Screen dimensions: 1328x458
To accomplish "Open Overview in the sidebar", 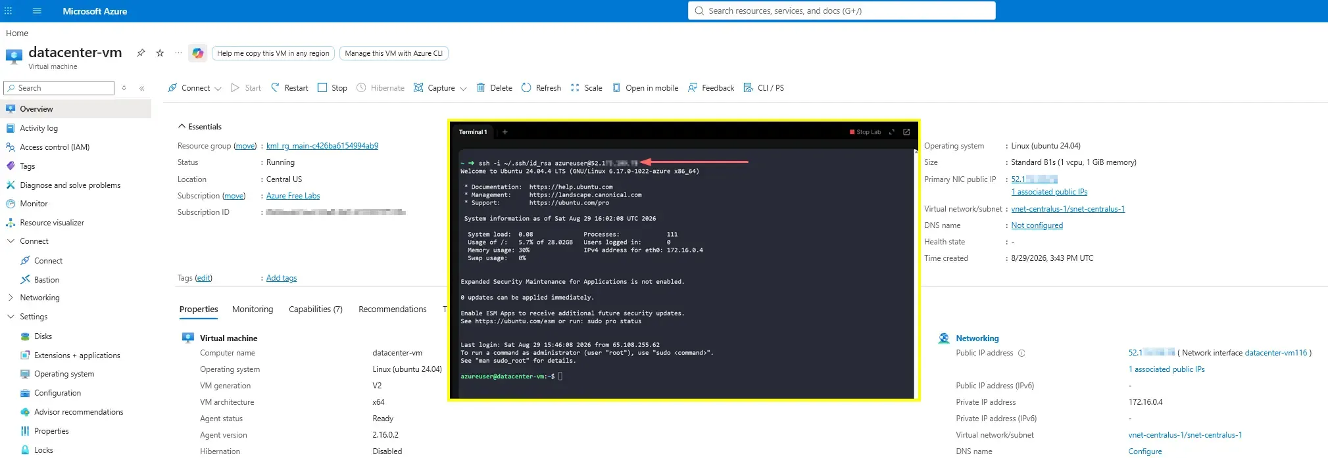I will [x=76, y=109].
